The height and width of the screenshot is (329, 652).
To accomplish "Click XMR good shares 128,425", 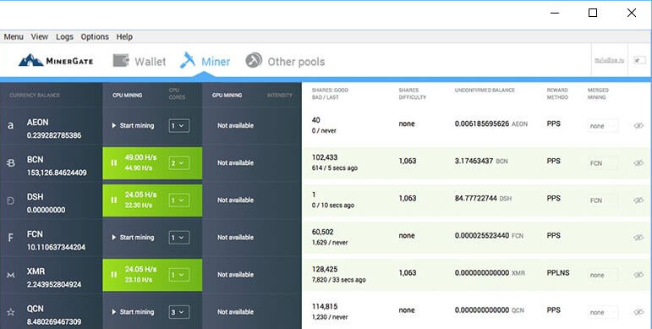I will [x=325, y=269].
